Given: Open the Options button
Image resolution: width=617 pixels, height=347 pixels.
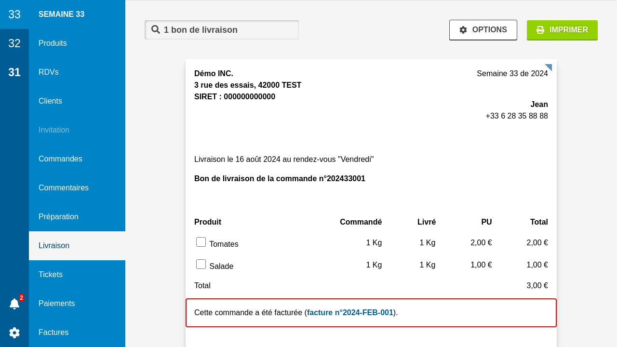Looking at the screenshot, I should coord(483,30).
